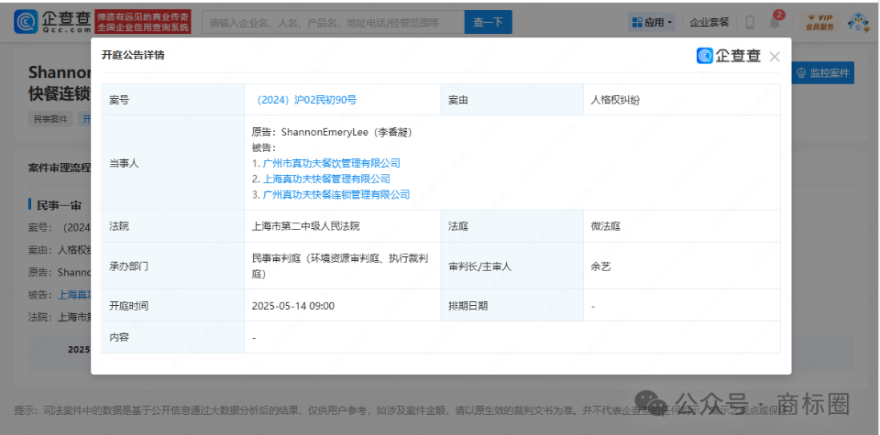Open the notification bell with badge
The height and width of the screenshot is (435, 880).
[x=776, y=22]
